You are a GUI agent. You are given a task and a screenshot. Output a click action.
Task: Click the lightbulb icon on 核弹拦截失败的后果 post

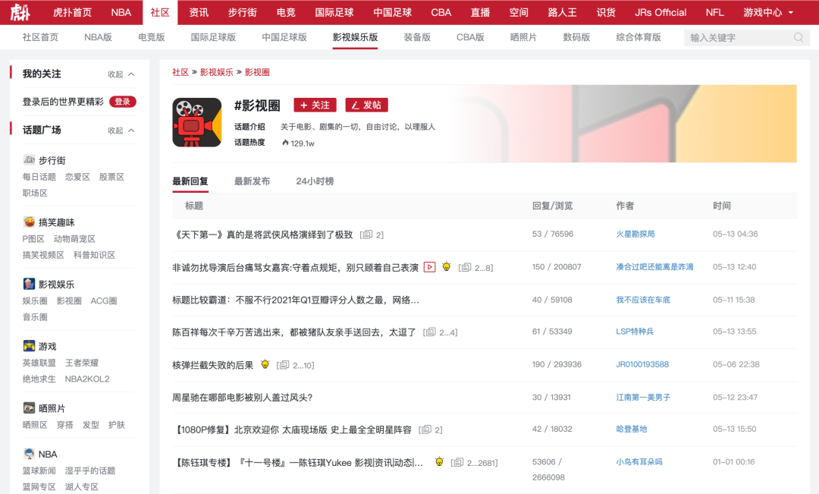click(x=265, y=364)
